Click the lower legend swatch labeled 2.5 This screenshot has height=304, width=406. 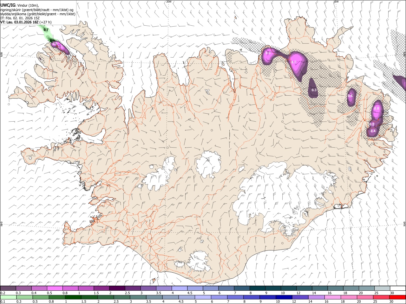pos(121,297)
